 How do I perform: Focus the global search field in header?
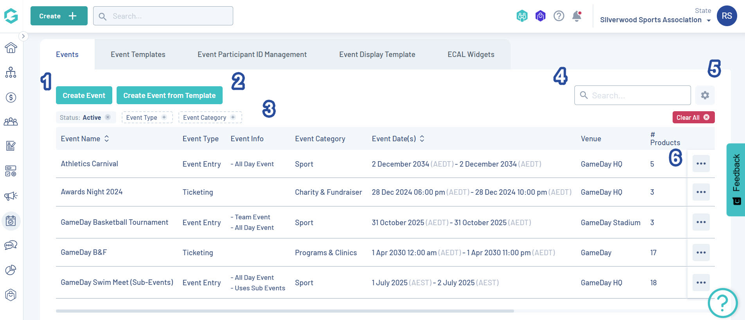tap(163, 16)
